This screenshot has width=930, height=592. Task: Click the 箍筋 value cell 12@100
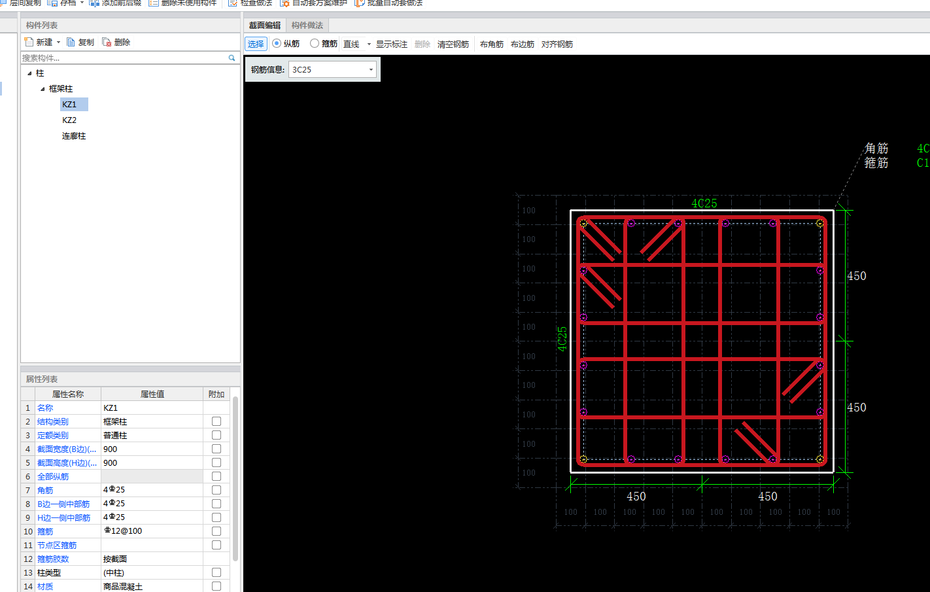coord(152,531)
